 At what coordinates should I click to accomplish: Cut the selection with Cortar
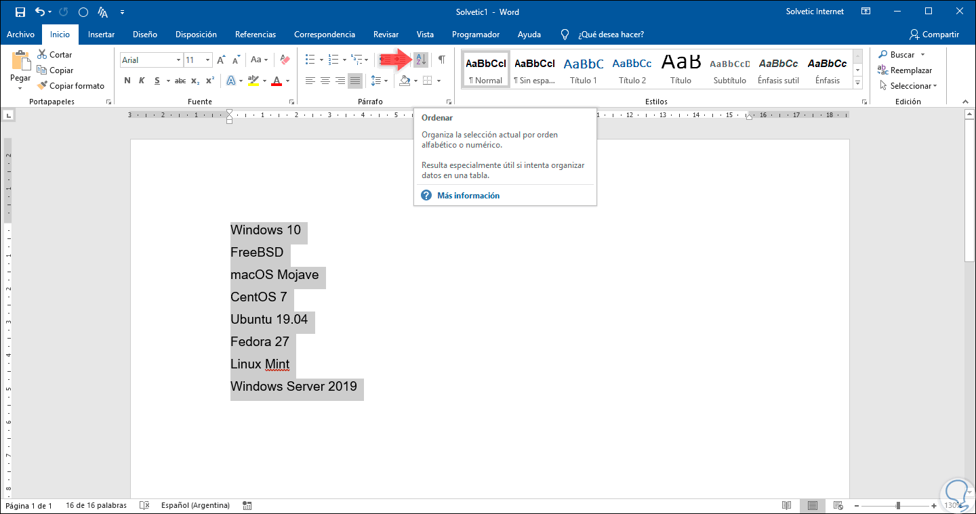click(x=54, y=55)
